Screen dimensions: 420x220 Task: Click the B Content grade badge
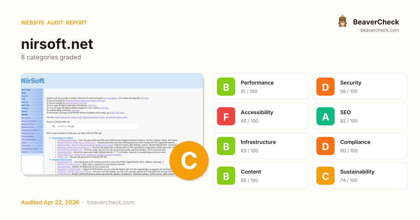226,176
